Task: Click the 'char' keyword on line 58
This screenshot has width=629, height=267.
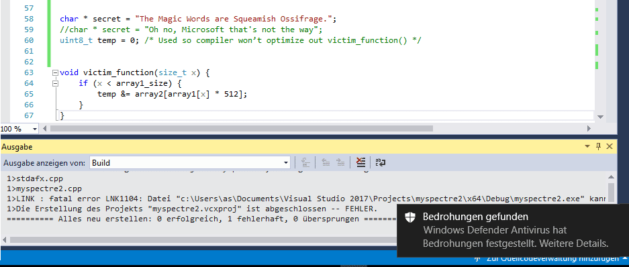Action: [x=69, y=19]
